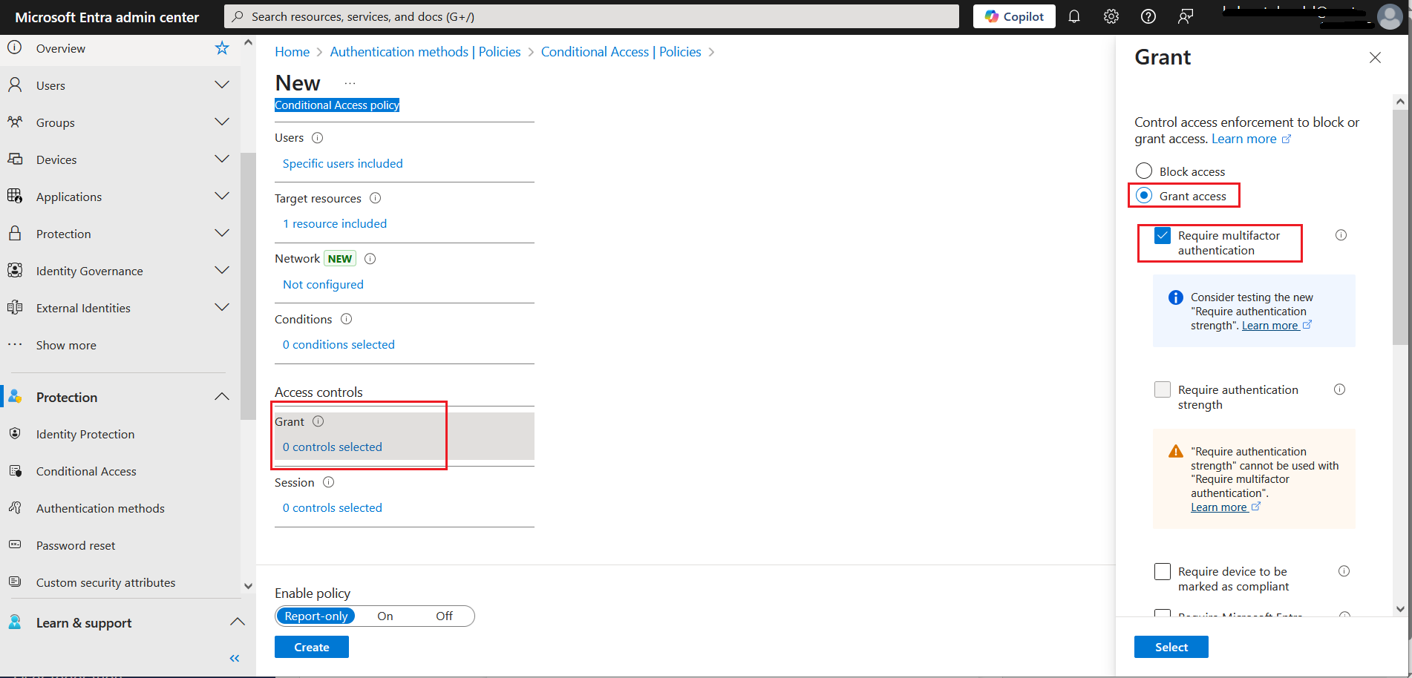Click info icon beside Require multifactor authentication
The width and height of the screenshot is (1412, 678).
click(1341, 235)
